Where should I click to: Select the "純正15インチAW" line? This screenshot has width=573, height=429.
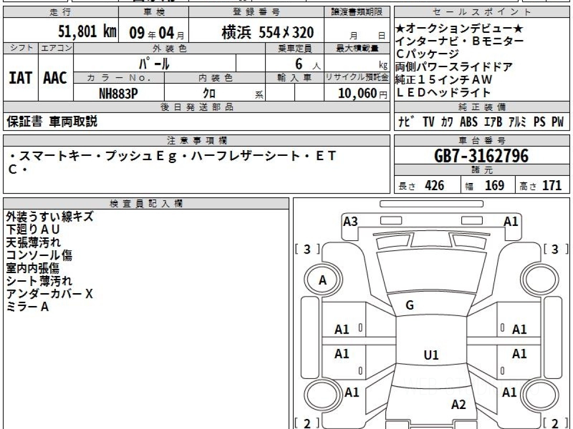[444, 80]
